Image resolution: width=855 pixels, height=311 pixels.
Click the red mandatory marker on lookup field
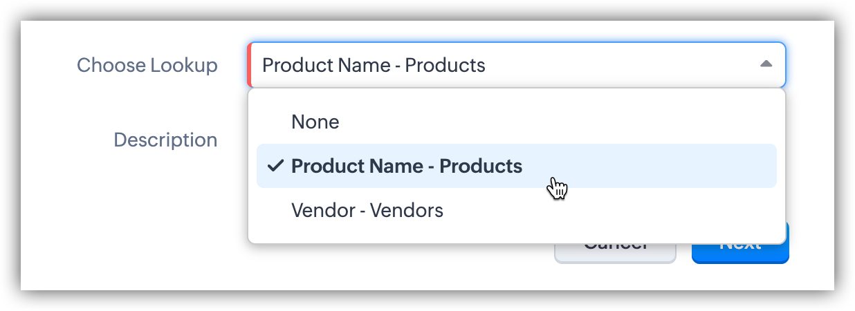(x=249, y=65)
